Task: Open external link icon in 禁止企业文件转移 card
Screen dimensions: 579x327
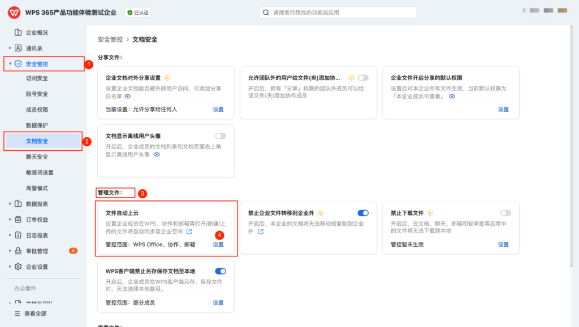Action: tap(261, 232)
